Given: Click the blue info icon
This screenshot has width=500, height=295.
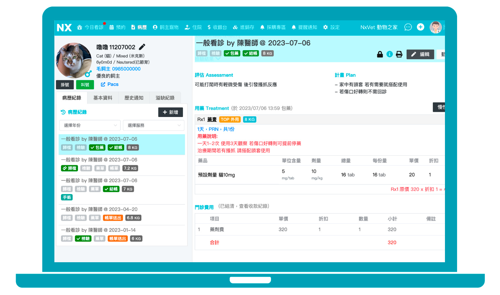Looking at the screenshot, I should pos(389,54).
